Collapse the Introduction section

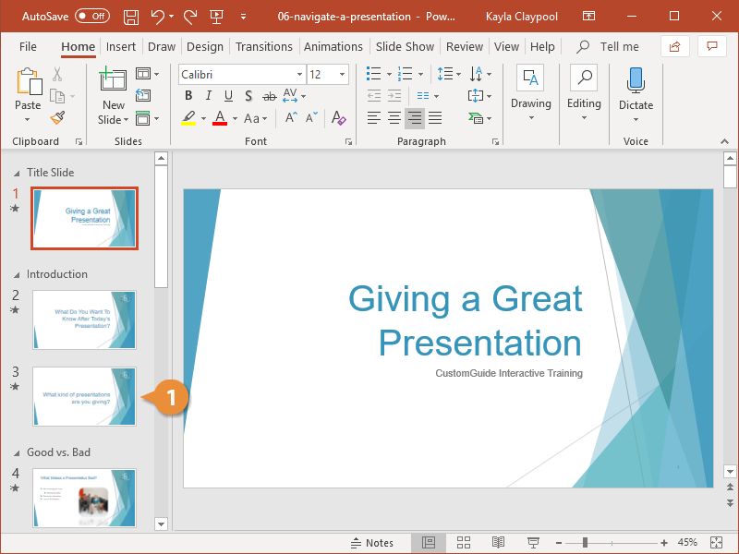click(16, 275)
